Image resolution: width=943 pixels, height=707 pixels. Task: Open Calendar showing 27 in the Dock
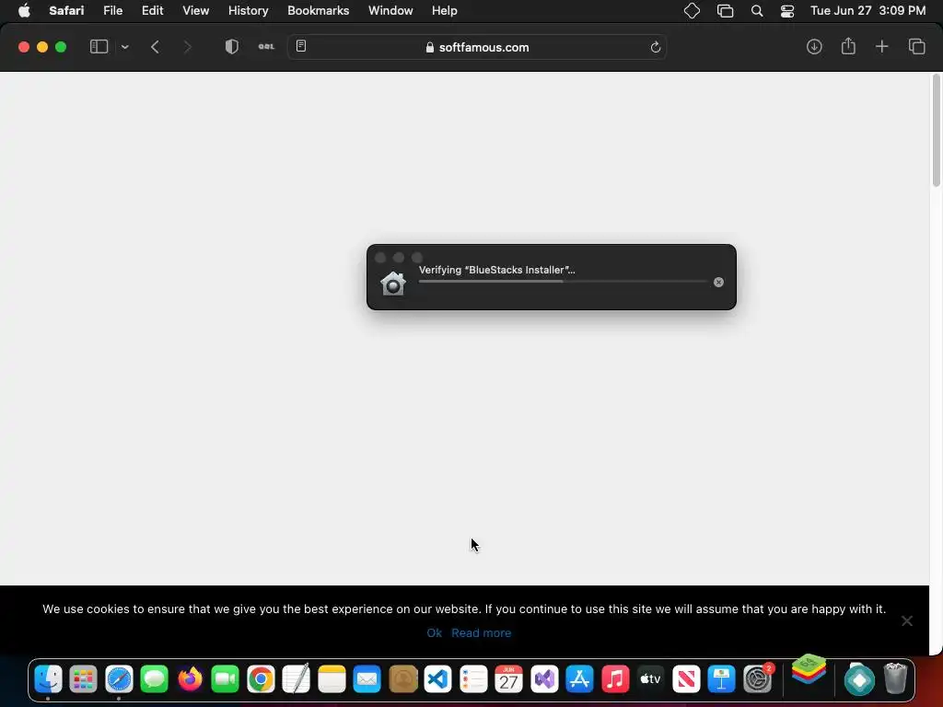(508, 679)
